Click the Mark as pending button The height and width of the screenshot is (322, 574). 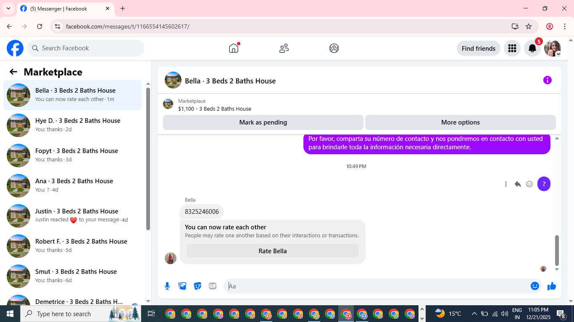point(263,122)
